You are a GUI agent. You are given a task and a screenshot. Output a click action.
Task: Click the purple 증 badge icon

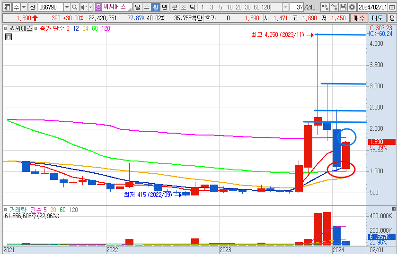point(98,7)
